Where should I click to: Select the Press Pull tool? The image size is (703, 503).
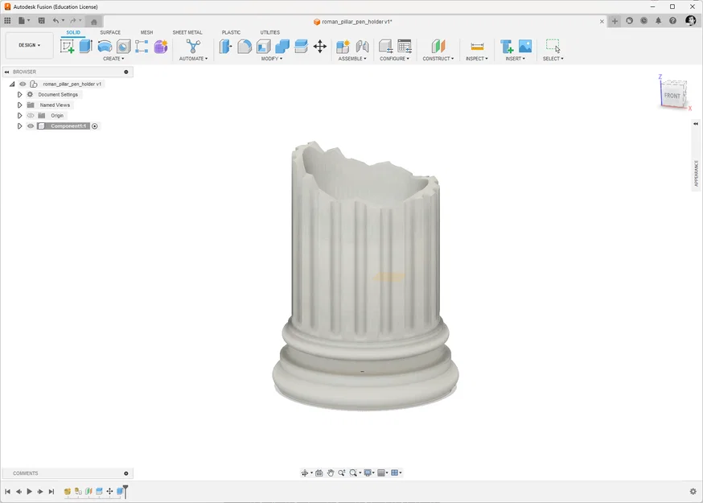tap(225, 46)
